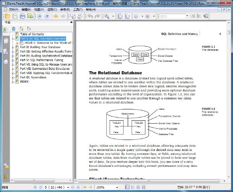Toggle continuous page layout in status bar

click(133, 187)
